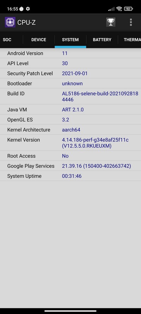Image resolution: width=141 pixels, height=314 pixels.
Task: Tap the Google Play Services version value
Action: [97, 166]
